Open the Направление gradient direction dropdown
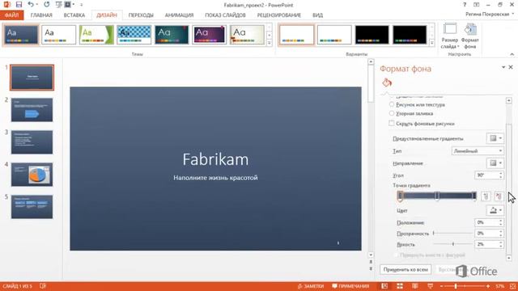 coord(495,163)
